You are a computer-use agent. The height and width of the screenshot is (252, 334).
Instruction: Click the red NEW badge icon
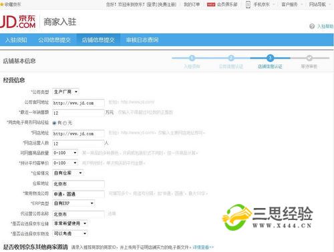pyautogui.click(x=211, y=4)
